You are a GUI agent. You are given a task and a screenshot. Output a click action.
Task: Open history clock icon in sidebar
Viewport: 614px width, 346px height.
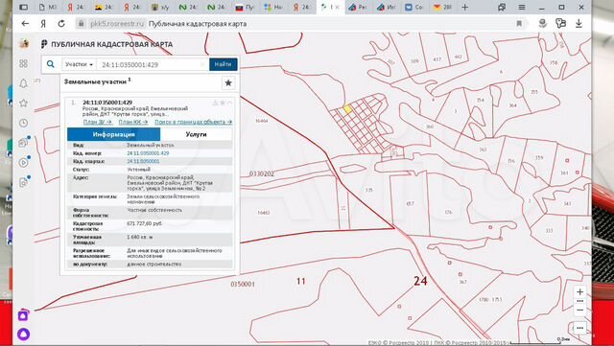23,123
